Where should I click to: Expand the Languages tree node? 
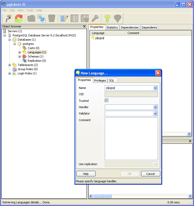[x=19, y=52]
